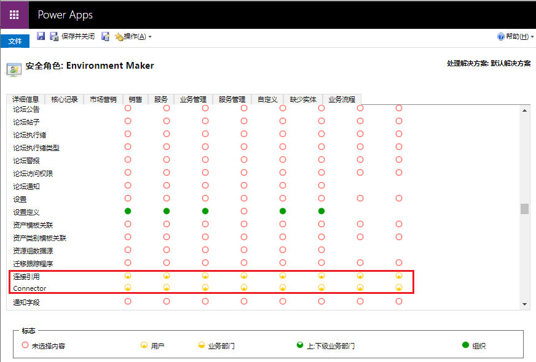Click the save and new icon before 操作

[x=106, y=36]
